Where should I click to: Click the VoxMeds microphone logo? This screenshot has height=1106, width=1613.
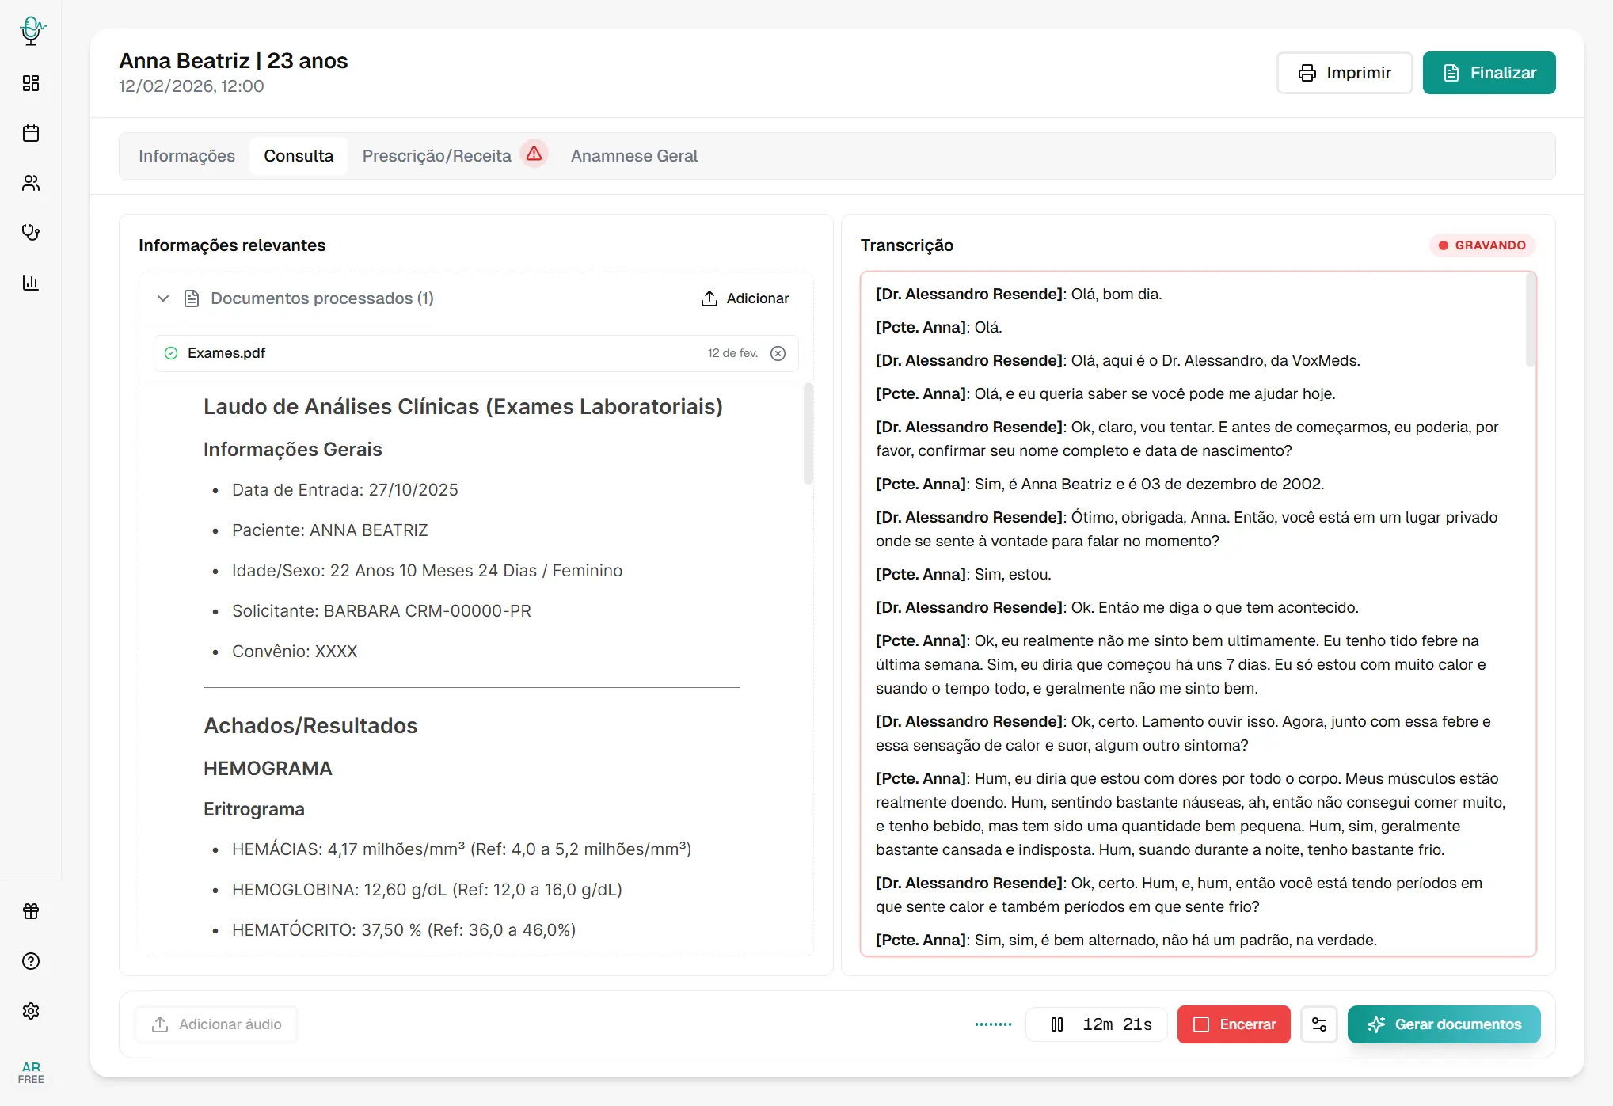coord(31,32)
